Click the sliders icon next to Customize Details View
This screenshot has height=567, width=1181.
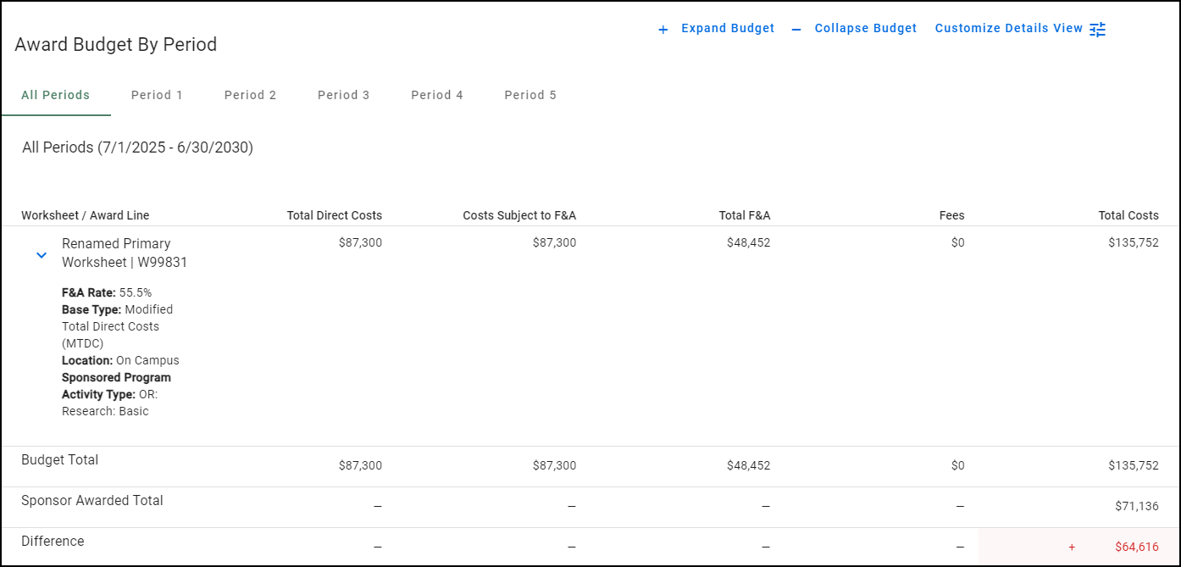(x=1098, y=30)
